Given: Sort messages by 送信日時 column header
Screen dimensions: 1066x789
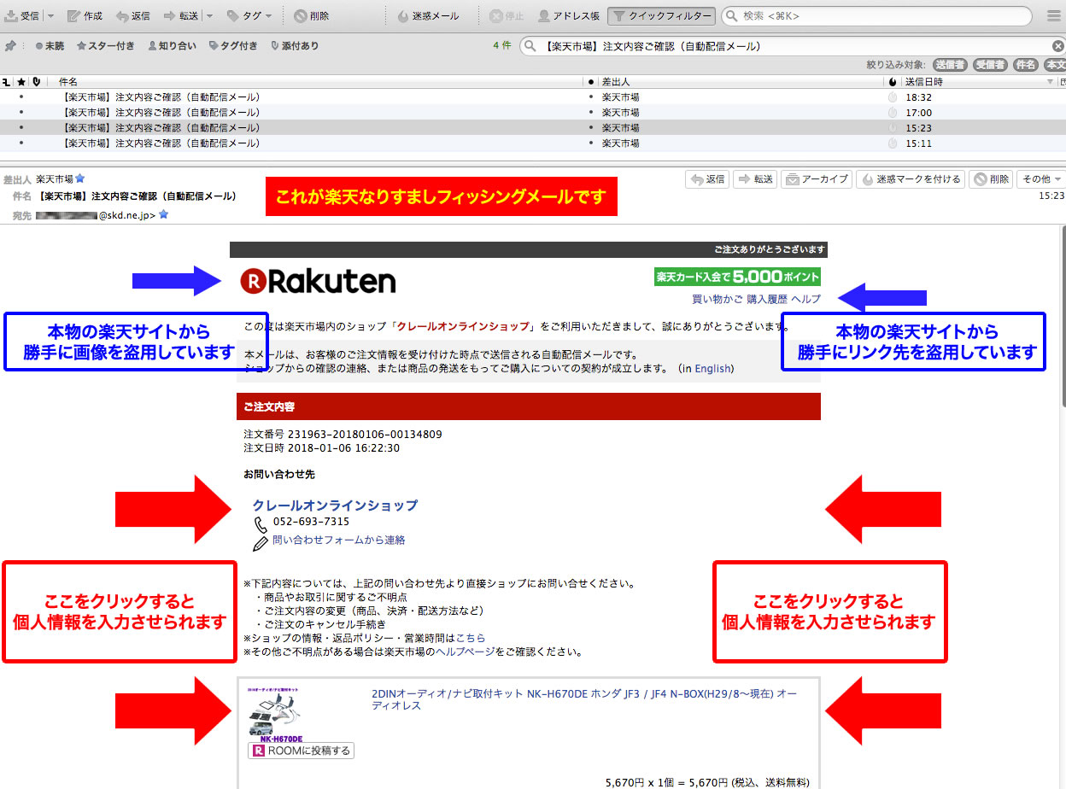Looking at the screenshot, I should 979,82.
